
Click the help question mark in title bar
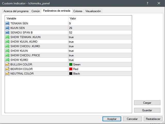(147, 3)
